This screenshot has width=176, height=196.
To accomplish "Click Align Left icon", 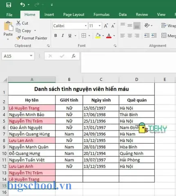I will [123, 36].
